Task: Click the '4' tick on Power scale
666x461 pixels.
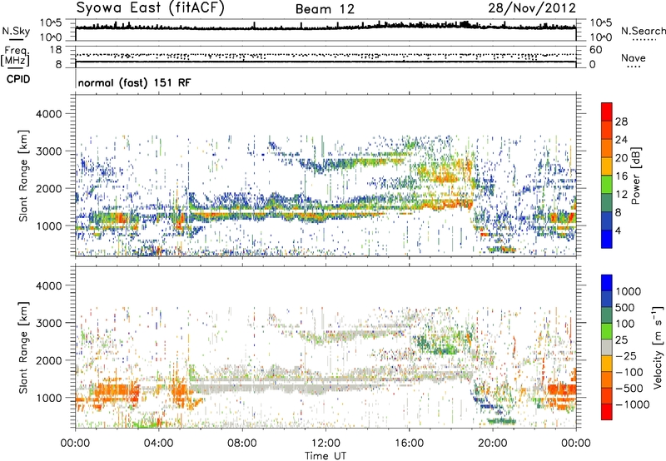Action: tap(618, 230)
